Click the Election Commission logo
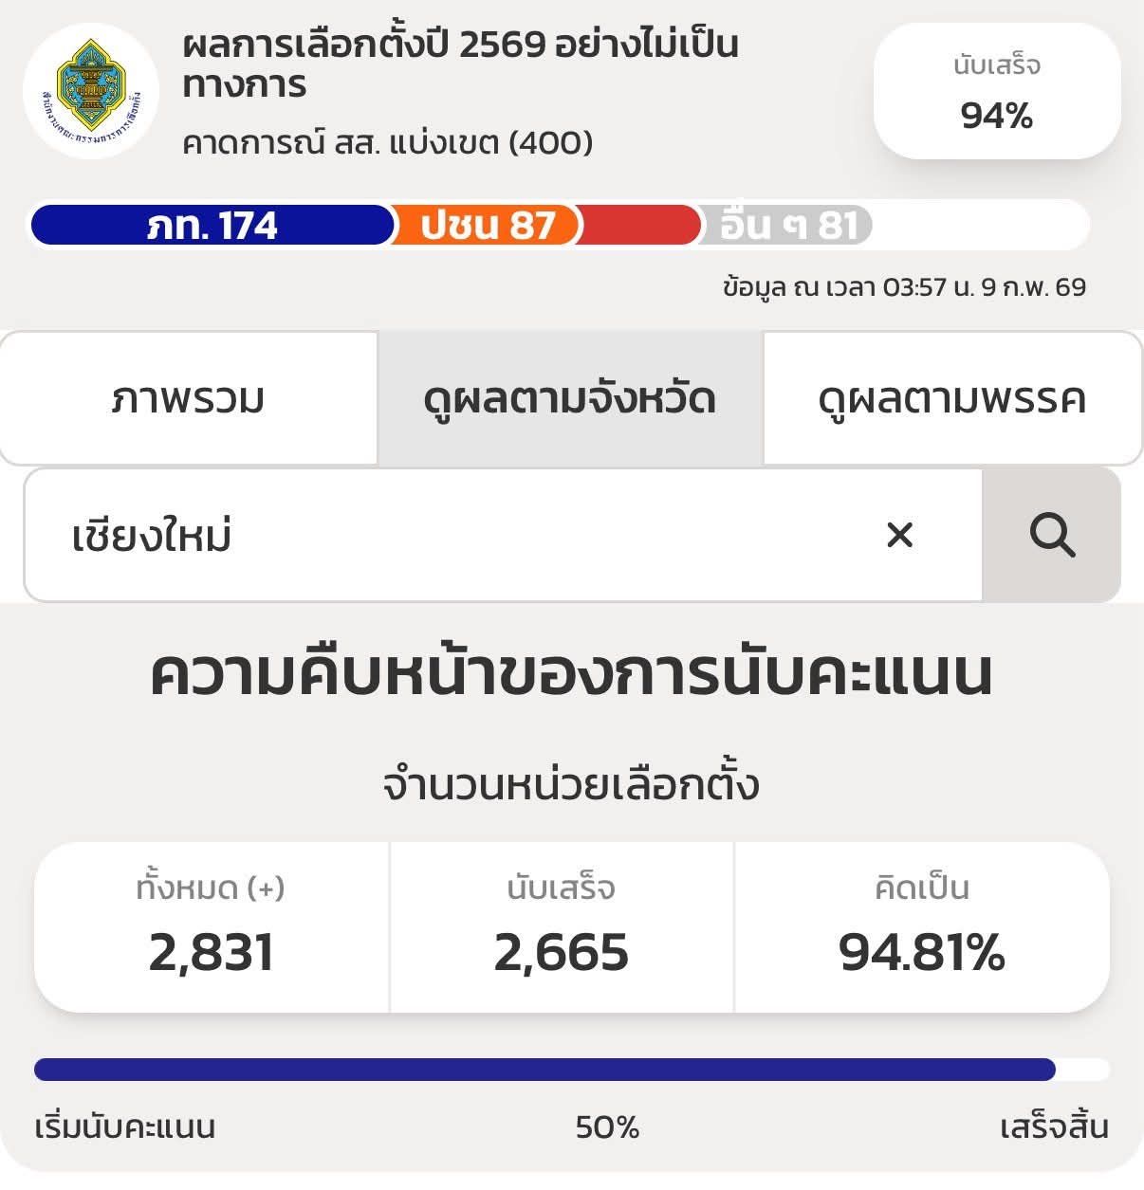The width and height of the screenshot is (1144, 1190). 91,91
